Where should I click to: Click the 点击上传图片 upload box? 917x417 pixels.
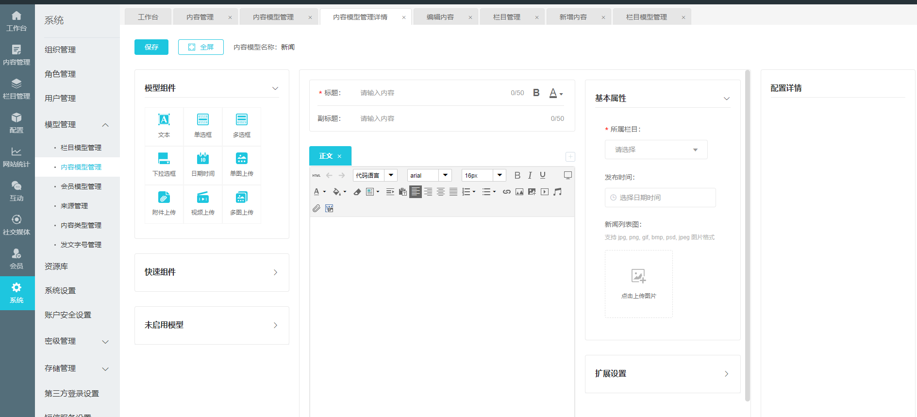(638, 284)
